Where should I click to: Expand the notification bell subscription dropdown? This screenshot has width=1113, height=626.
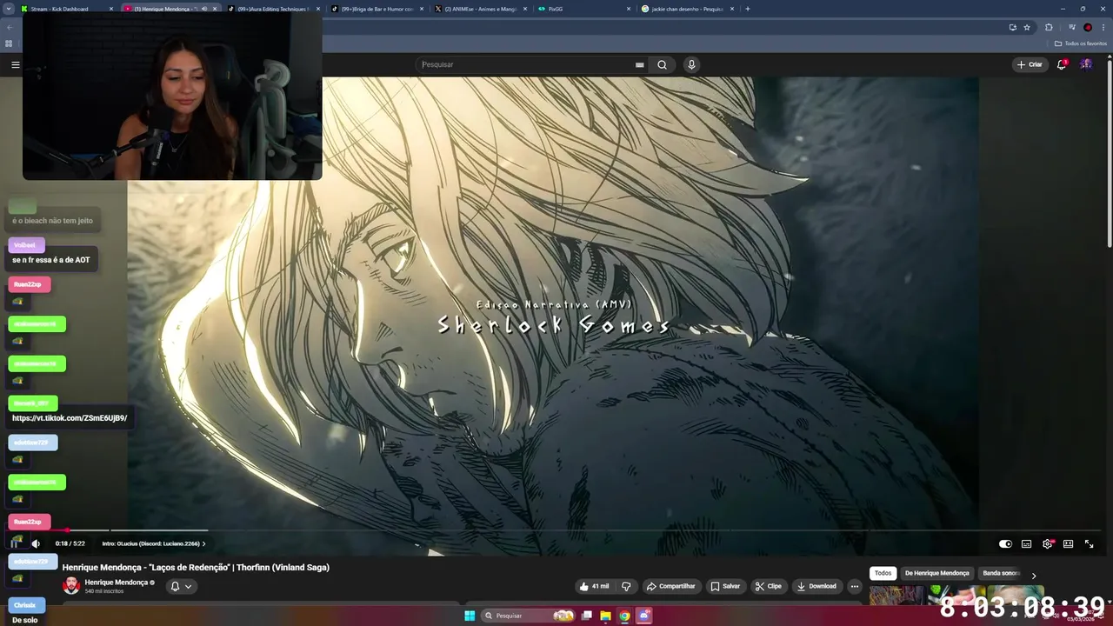181,586
